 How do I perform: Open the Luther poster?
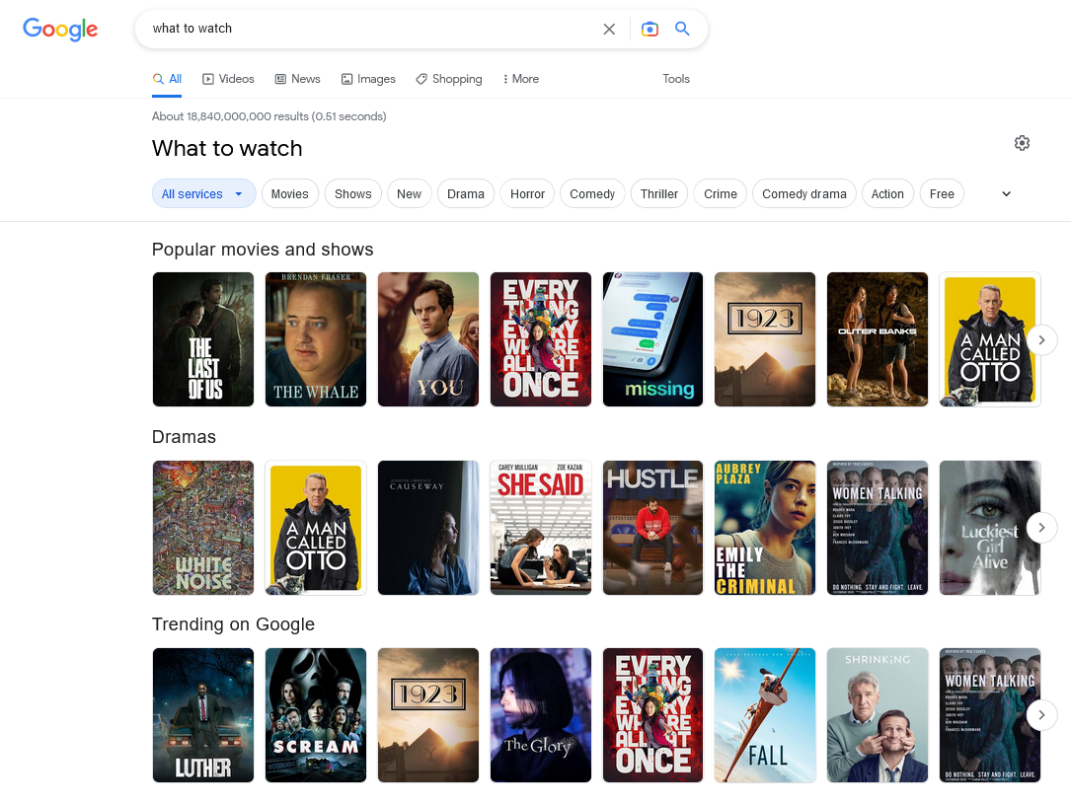[203, 715]
